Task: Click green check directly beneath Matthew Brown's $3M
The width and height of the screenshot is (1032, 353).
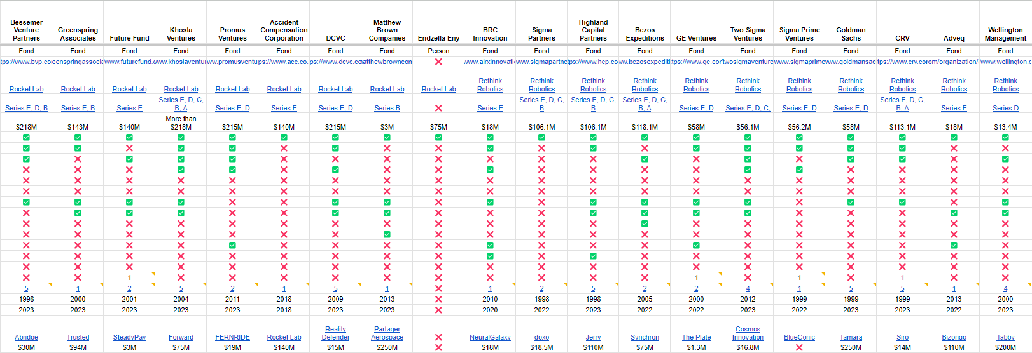Action: pos(387,137)
